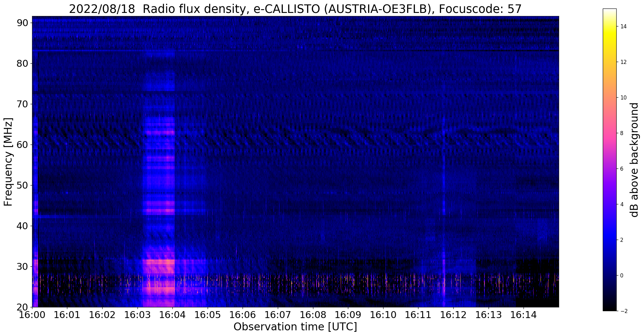The image size is (644, 336).
Task: Click the 16:02 time tick label
Action: 102,315
